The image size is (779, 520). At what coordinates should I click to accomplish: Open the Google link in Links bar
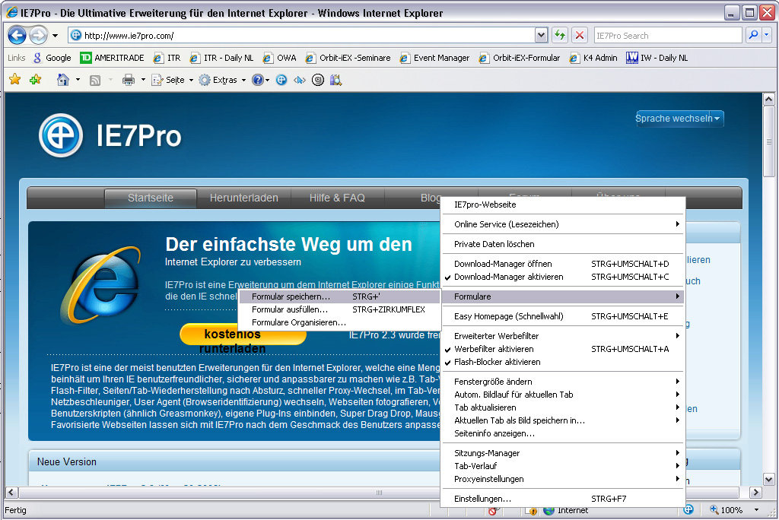(52, 58)
